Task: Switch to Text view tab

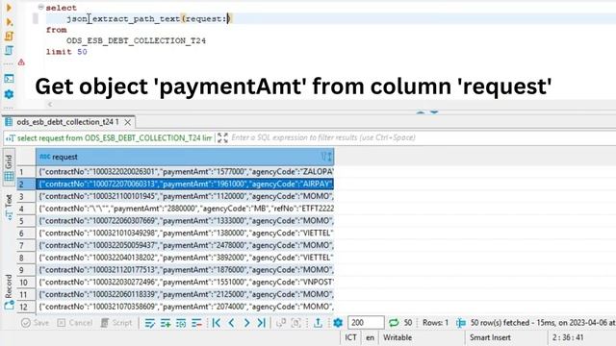Action: (9, 207)
